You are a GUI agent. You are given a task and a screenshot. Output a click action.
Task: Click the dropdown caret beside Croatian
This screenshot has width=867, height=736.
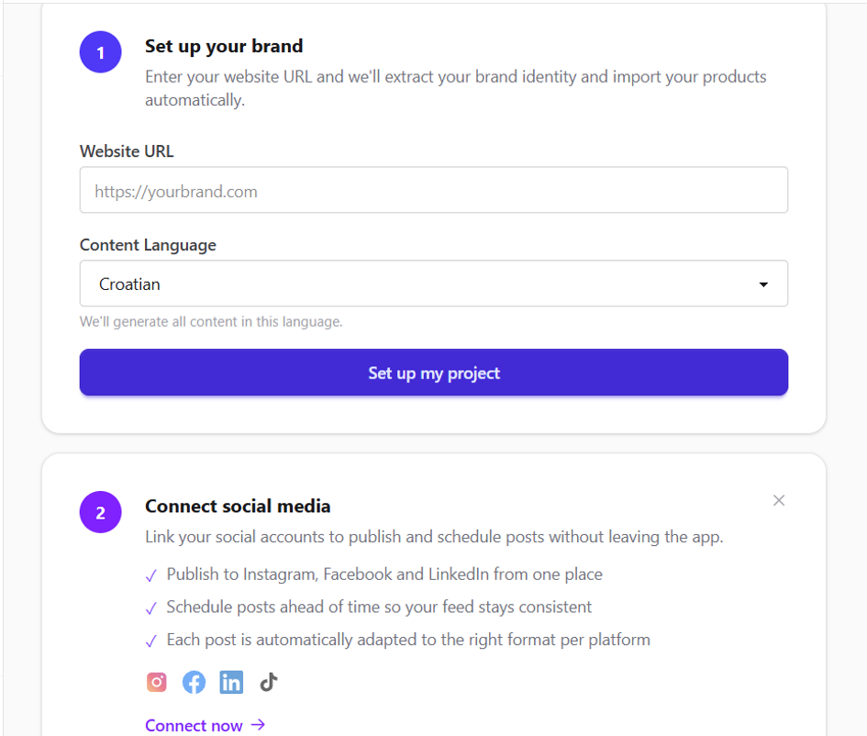coord(763,284)
